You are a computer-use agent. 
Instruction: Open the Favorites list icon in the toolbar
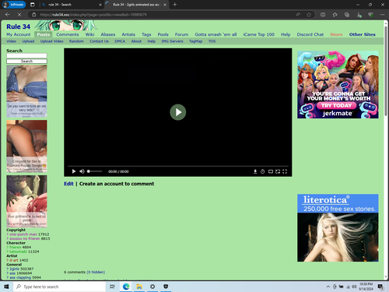coord(335,15)
